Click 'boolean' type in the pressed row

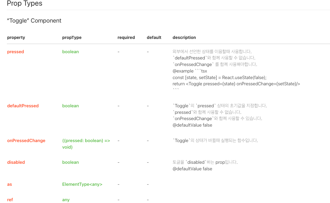tap(70, 52)
